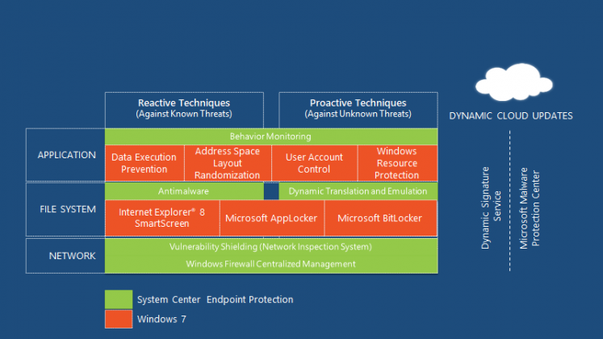Viewport: 603px width, 339px height.
Task: Click the NETWORK layer label
Action: pyautogui.click(x=73, y=256)
